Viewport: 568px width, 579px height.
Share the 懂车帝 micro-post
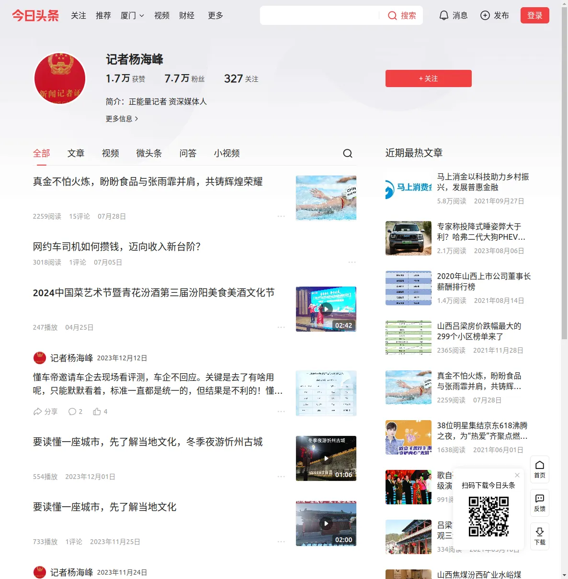click(45, 412)
